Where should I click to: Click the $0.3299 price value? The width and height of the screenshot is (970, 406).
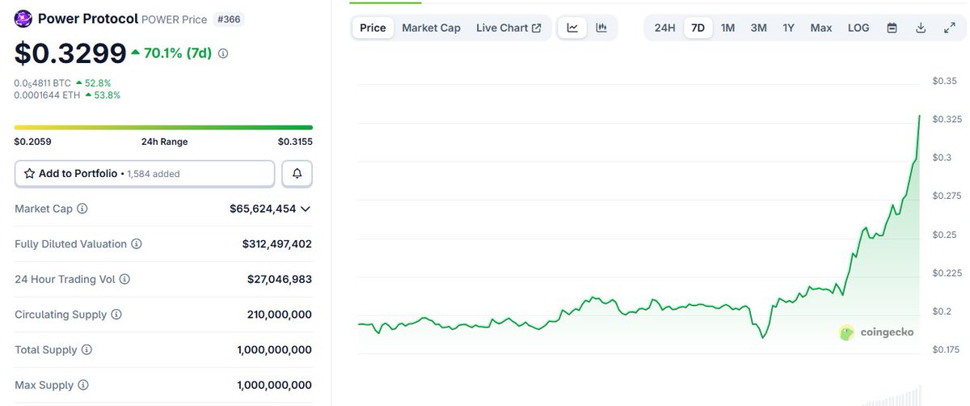pos(70,53)
